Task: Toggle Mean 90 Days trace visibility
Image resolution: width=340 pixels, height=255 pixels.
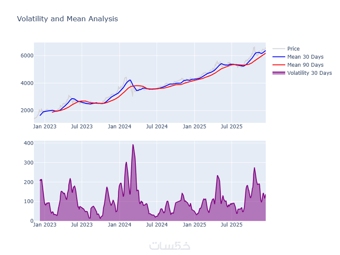Action: click(305, 65)
